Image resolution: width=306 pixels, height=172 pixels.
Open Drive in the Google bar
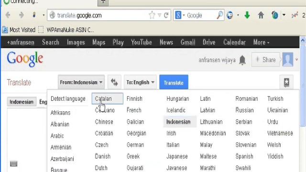point(209,43)
